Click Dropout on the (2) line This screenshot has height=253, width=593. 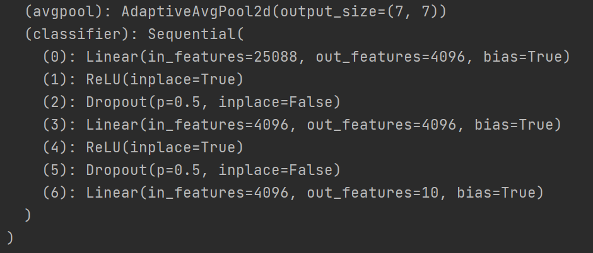pos(117,103)
